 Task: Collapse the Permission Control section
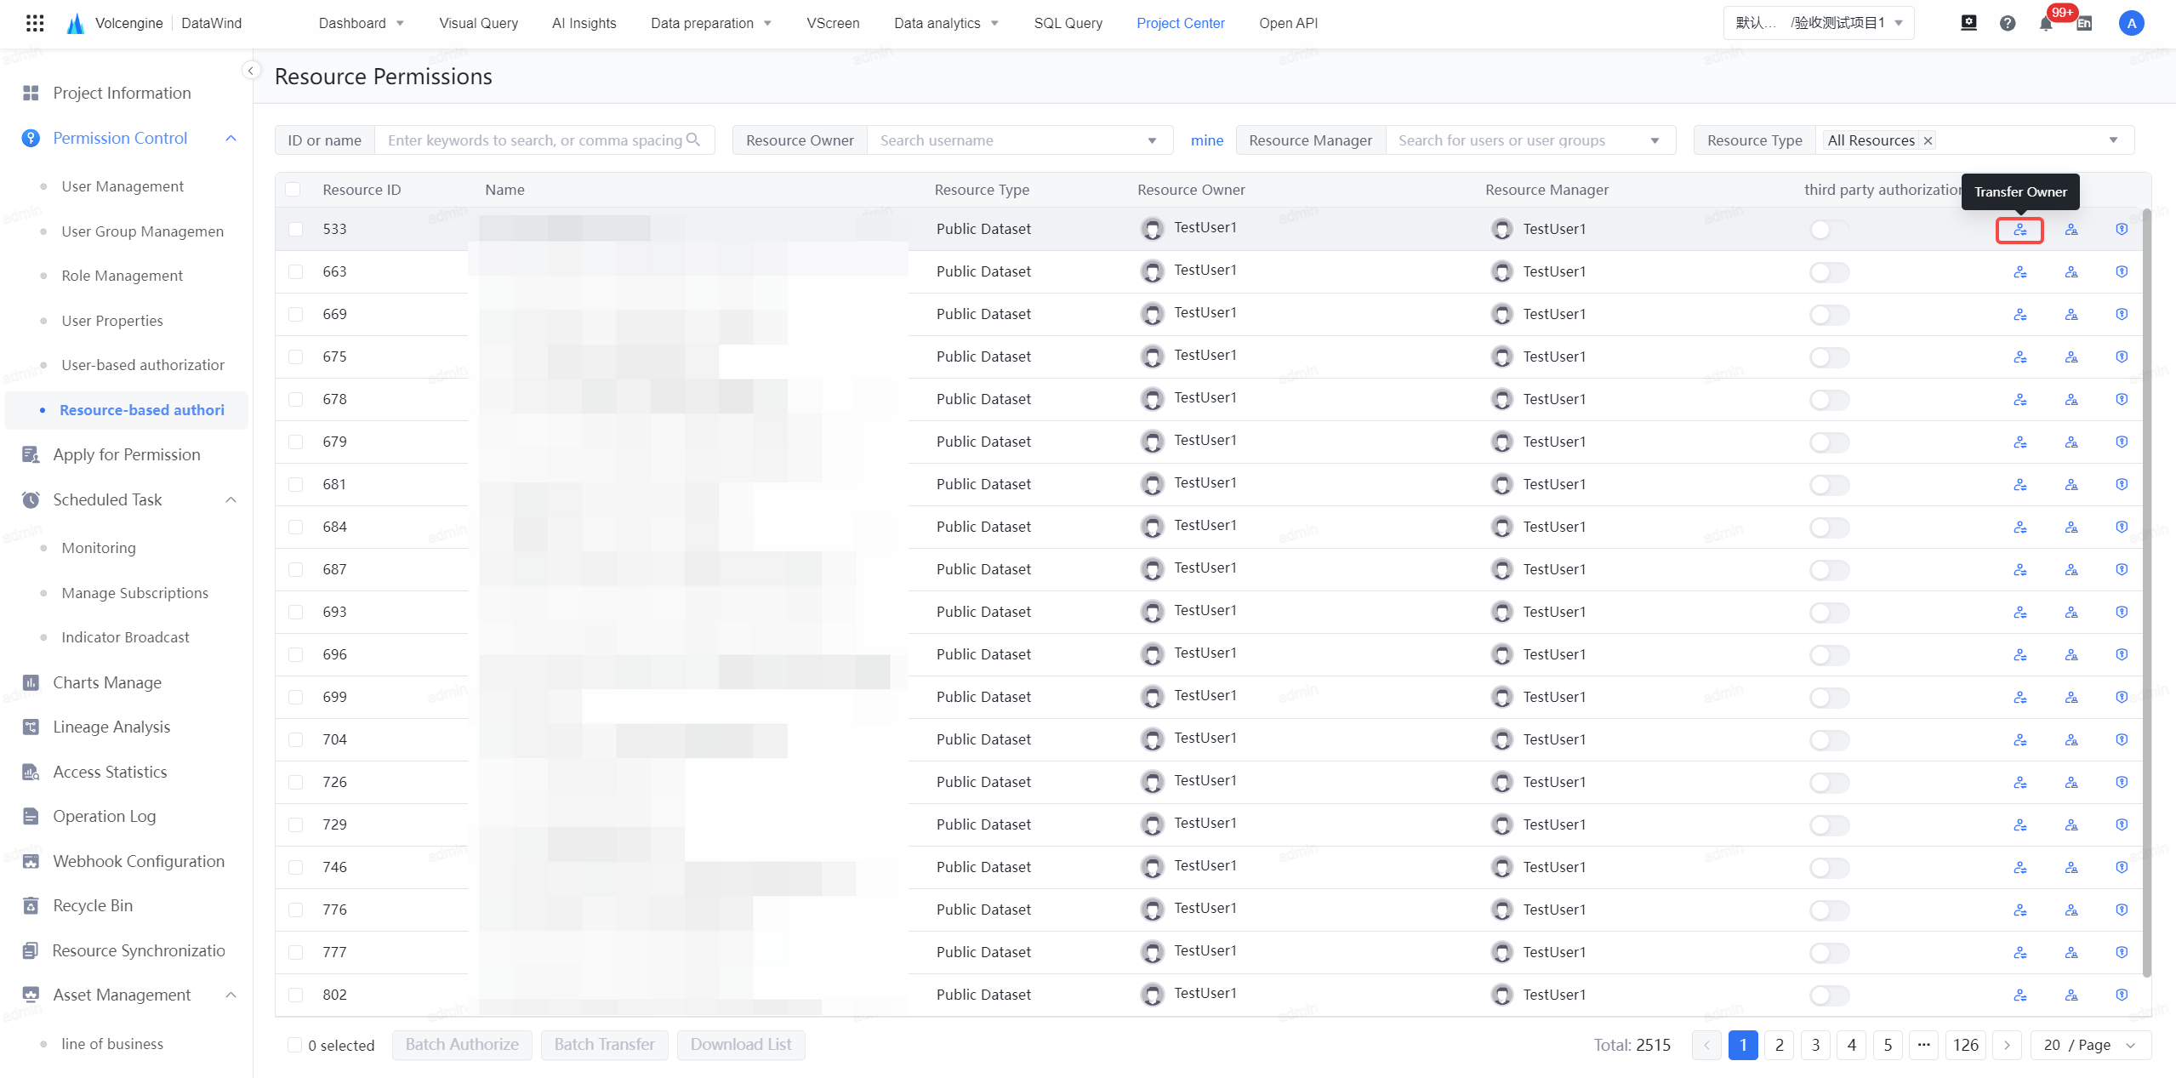231,138
